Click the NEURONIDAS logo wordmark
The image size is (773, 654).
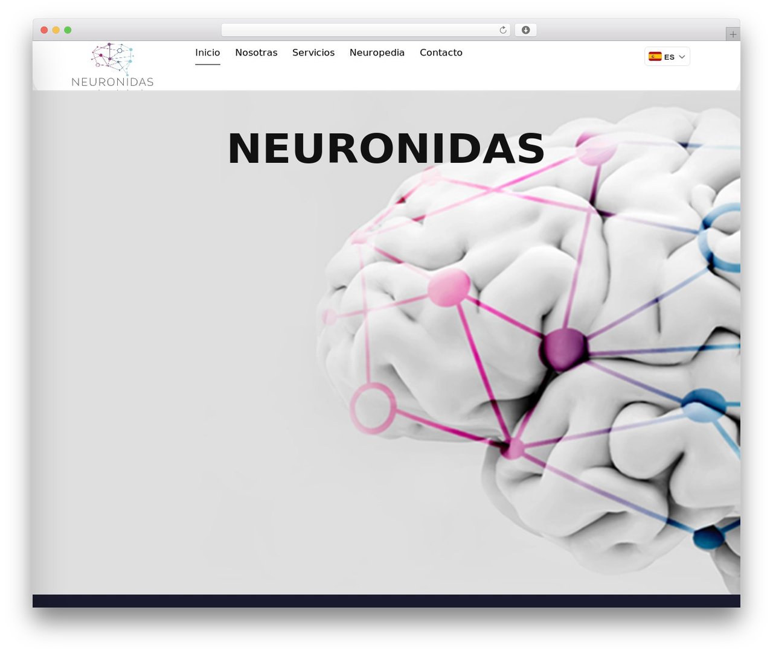(112, 82)
